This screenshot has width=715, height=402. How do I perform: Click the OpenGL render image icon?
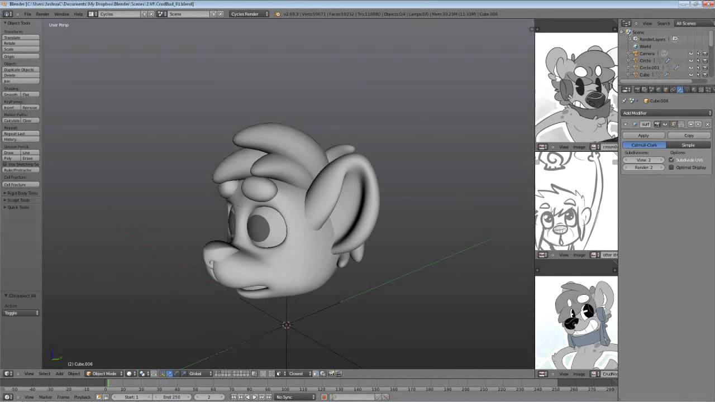pos(331,374)
